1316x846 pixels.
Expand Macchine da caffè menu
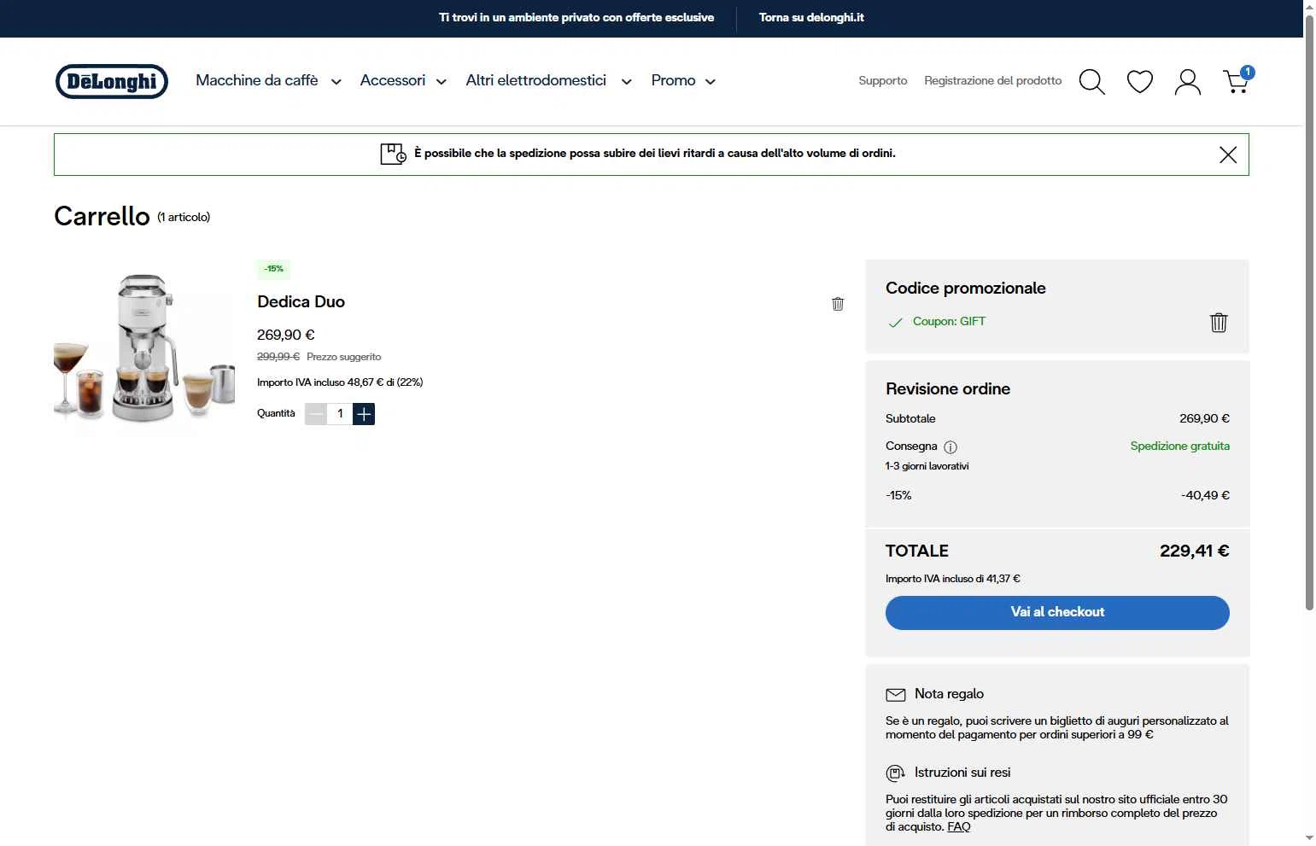tap(268, 80)
